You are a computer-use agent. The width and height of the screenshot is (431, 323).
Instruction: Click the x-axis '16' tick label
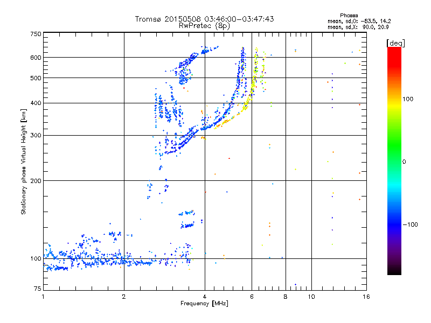366,297
